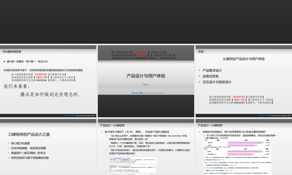The height and width of the screenshot is (175, 292).
Task: Click the item 如何在良好口碑下持续增加功能
Action: 30,158
